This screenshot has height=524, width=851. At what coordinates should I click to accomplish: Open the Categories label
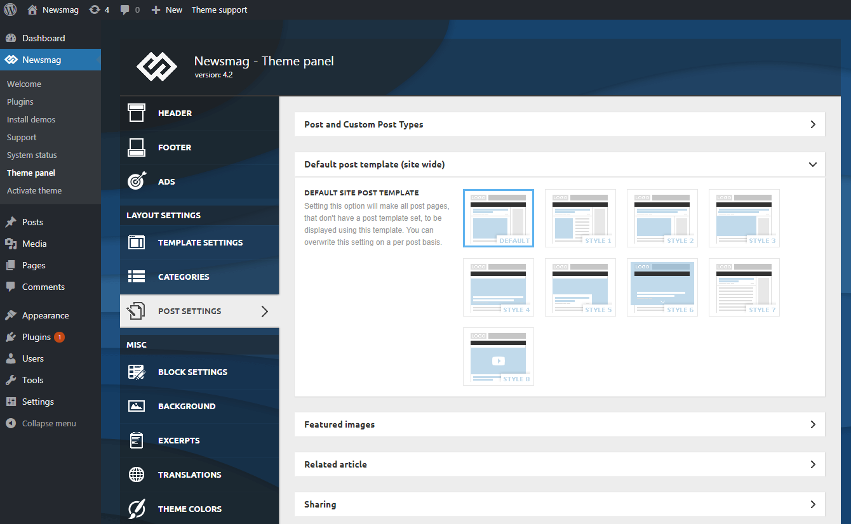[x=184, y=277]
